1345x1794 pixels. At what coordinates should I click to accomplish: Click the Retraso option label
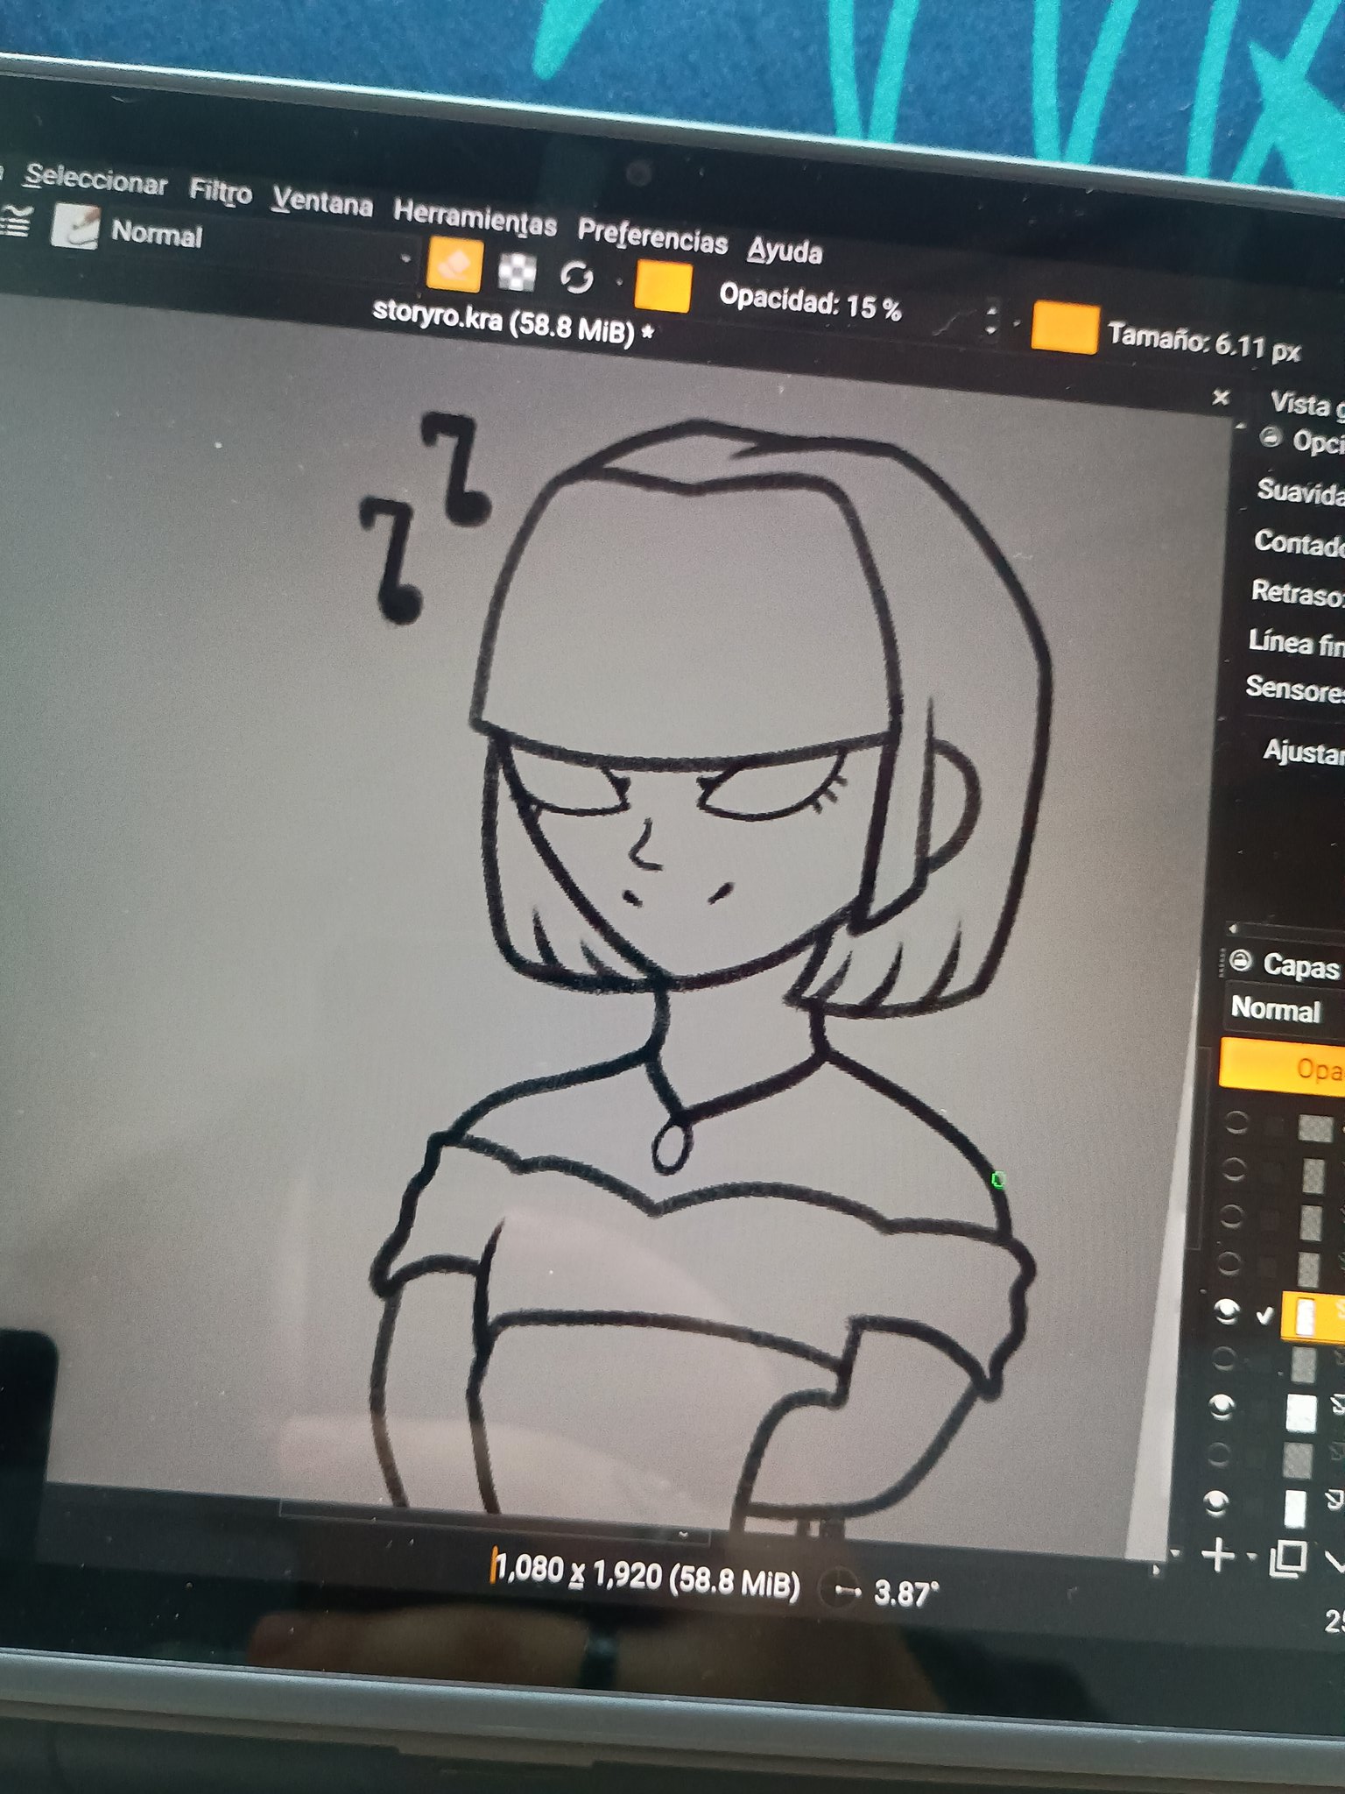1297,593
